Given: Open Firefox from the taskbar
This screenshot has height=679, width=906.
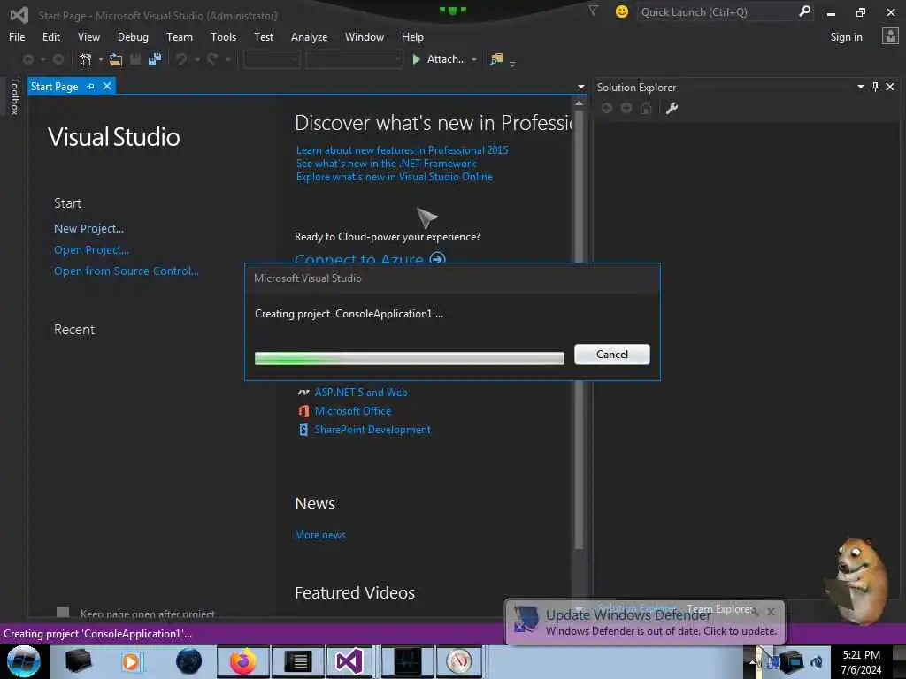Looking at the screenshot, I should pos(242,661).
